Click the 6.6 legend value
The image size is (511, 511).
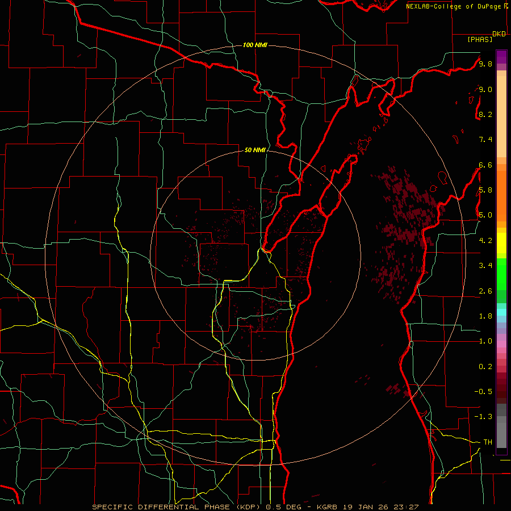tap(485, 165)
